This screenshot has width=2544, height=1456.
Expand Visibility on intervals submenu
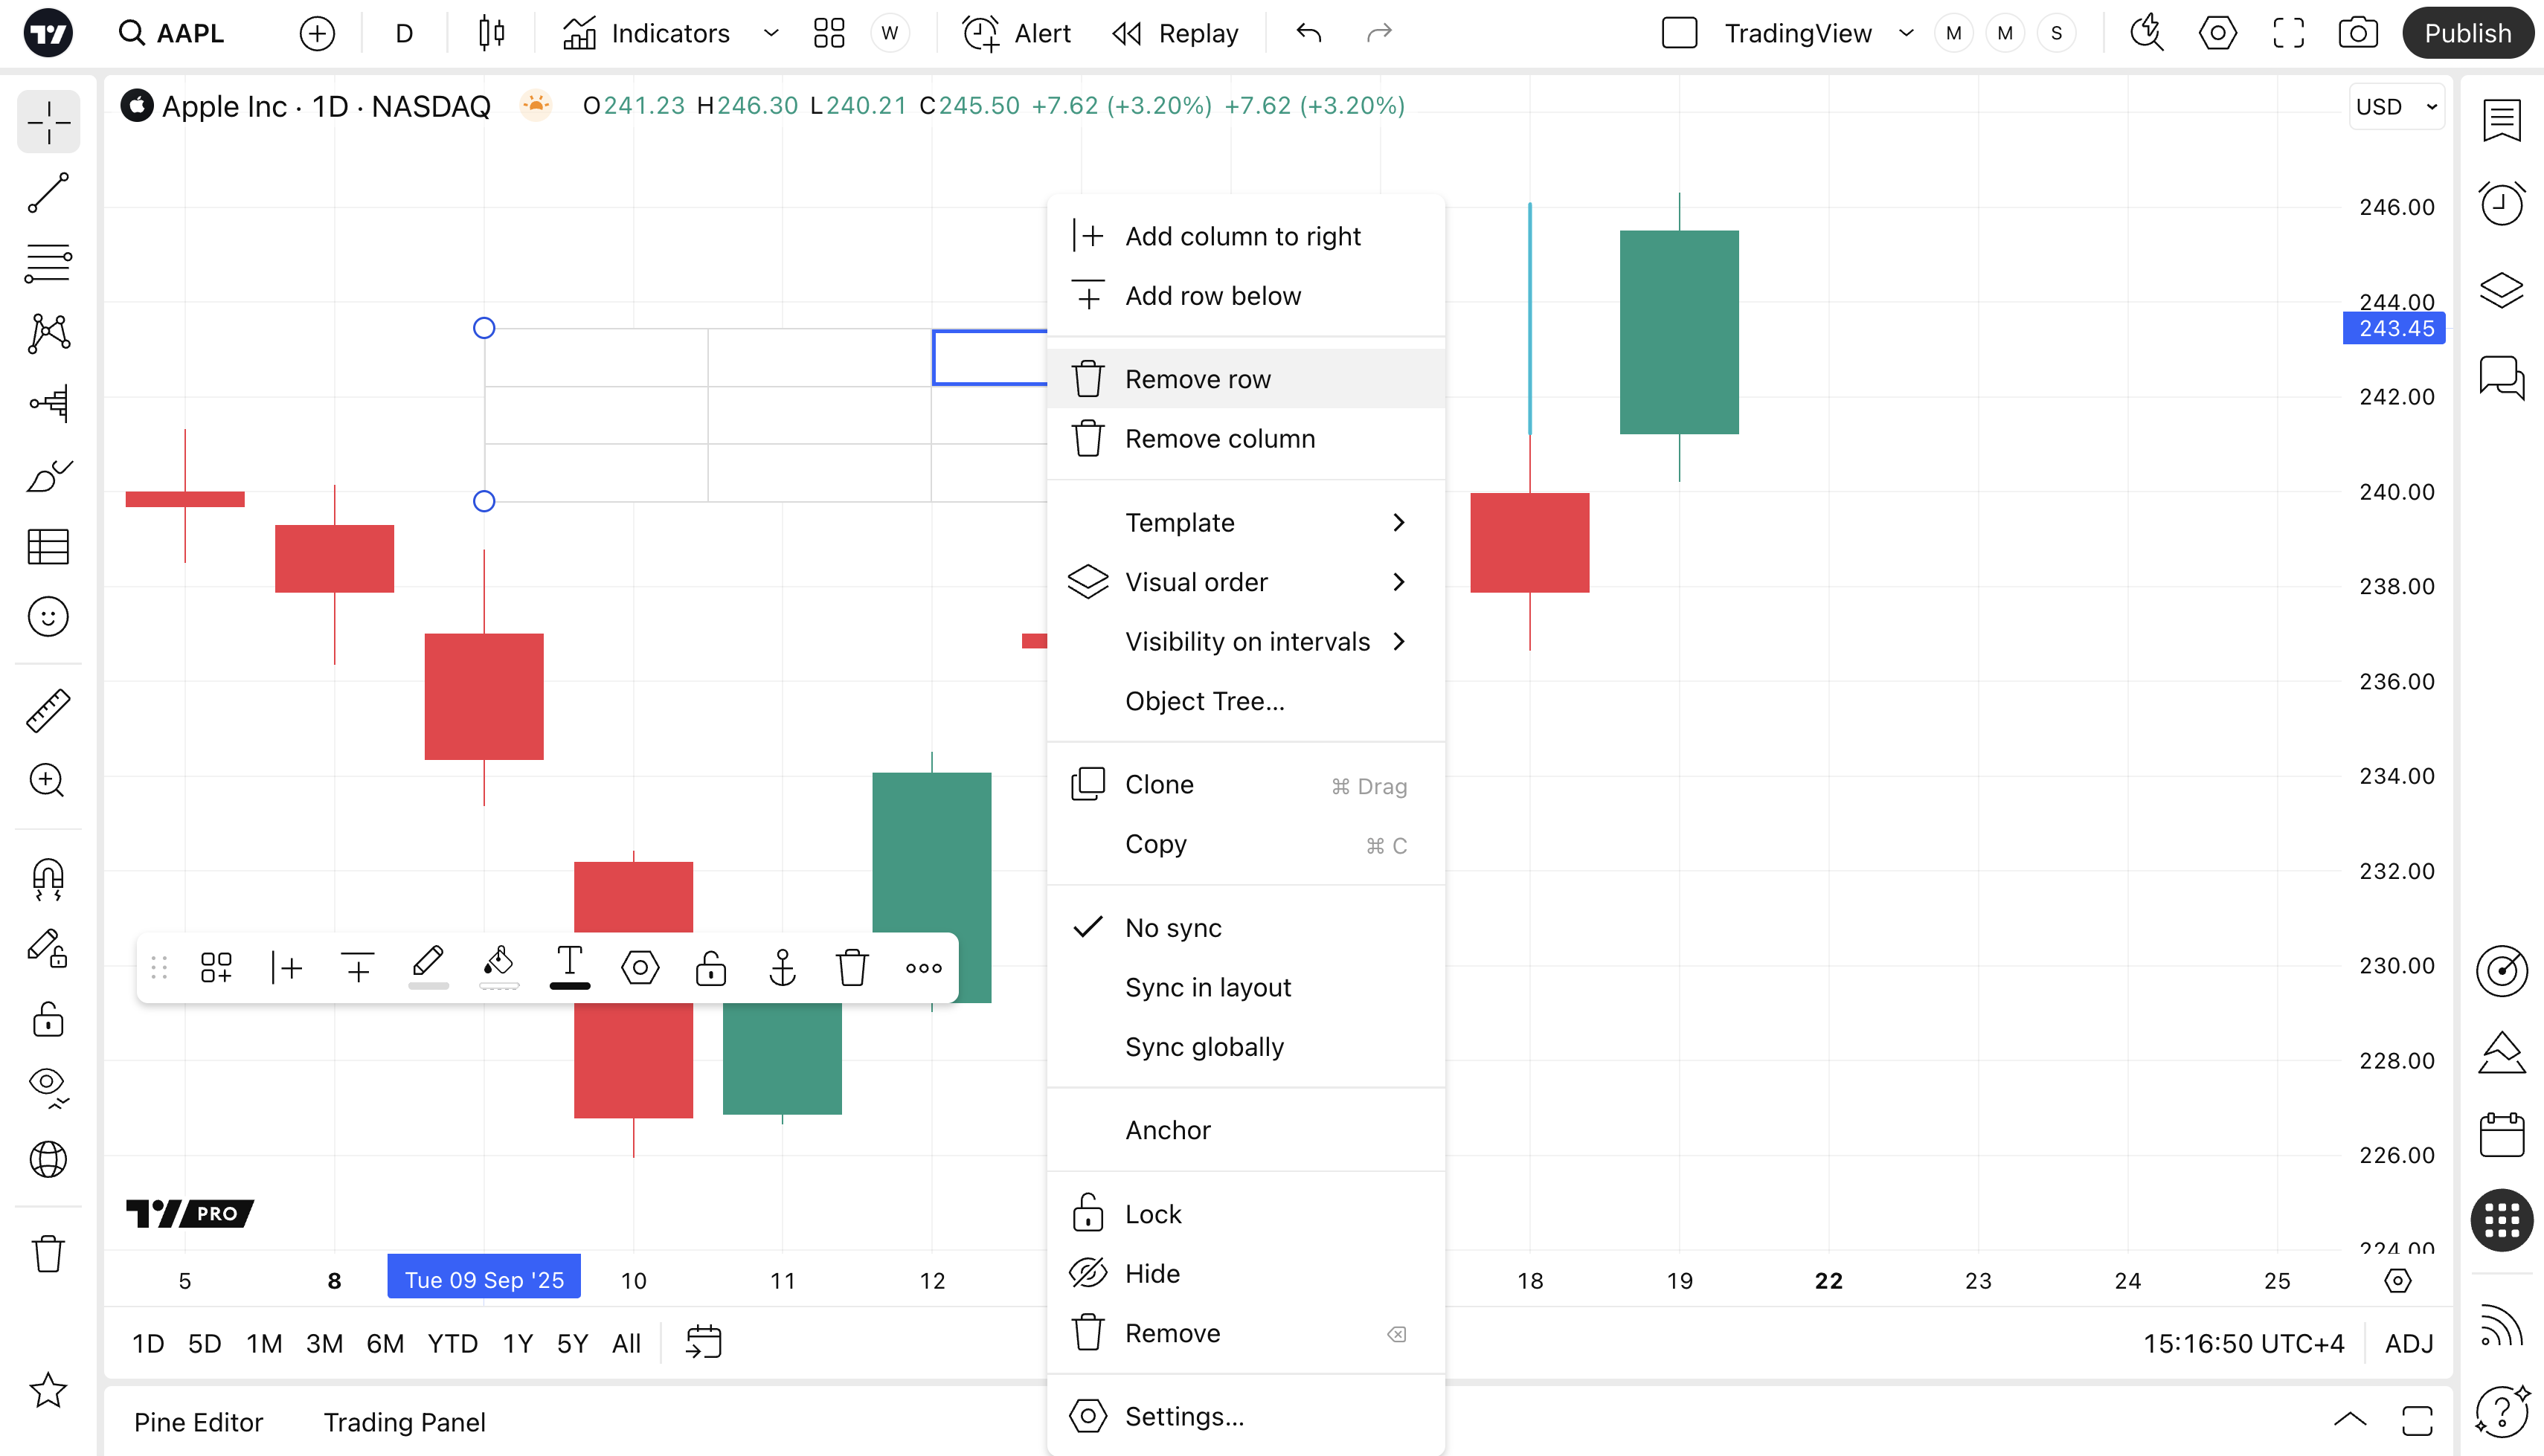(x=1245, y=641)
